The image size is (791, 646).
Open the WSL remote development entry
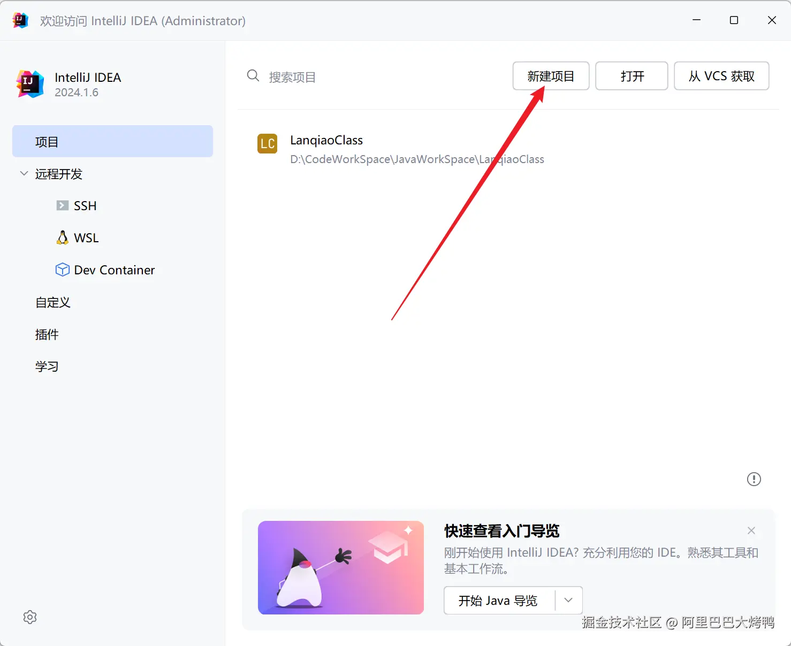tap(86, 238)
